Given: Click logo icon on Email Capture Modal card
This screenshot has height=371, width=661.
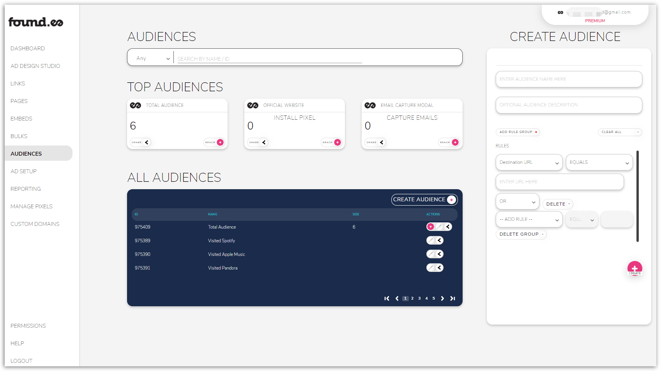Looking at the screenshot, I should 370,105.
